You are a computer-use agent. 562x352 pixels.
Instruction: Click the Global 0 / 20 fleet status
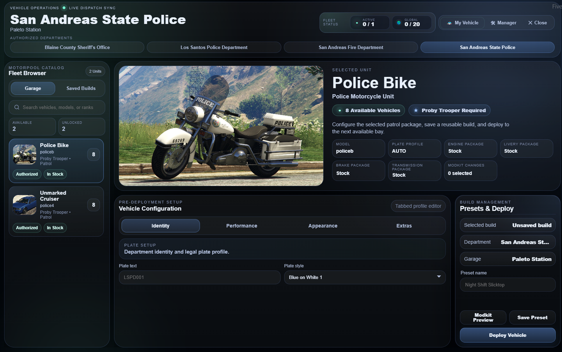(412, 23)
